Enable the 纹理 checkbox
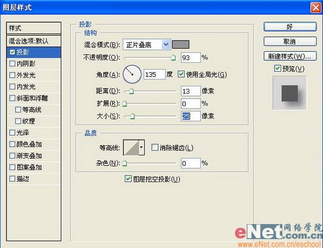Image resolution: width=323 pixels, height=248 pixels. point(18,121)
